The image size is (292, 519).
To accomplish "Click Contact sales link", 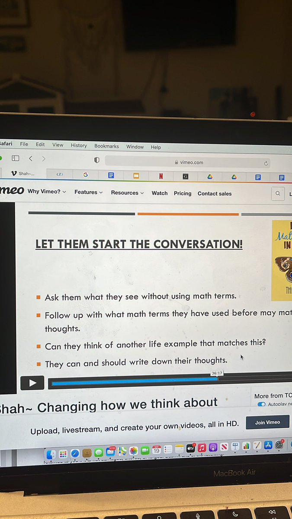I will coord(215,193).
